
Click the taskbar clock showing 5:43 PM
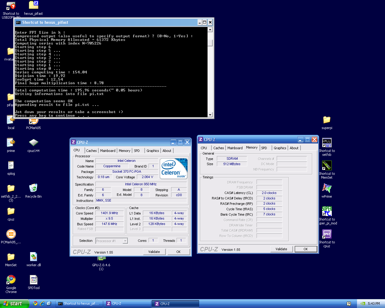tap(374, 303)
